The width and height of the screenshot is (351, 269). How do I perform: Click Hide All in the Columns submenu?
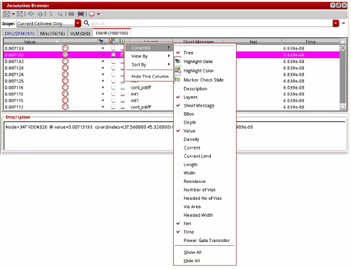point(192,261)
